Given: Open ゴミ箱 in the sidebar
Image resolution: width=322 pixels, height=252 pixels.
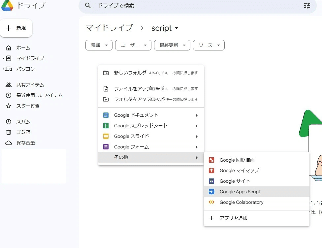Looking at the screenshot, I should (23, 132).
